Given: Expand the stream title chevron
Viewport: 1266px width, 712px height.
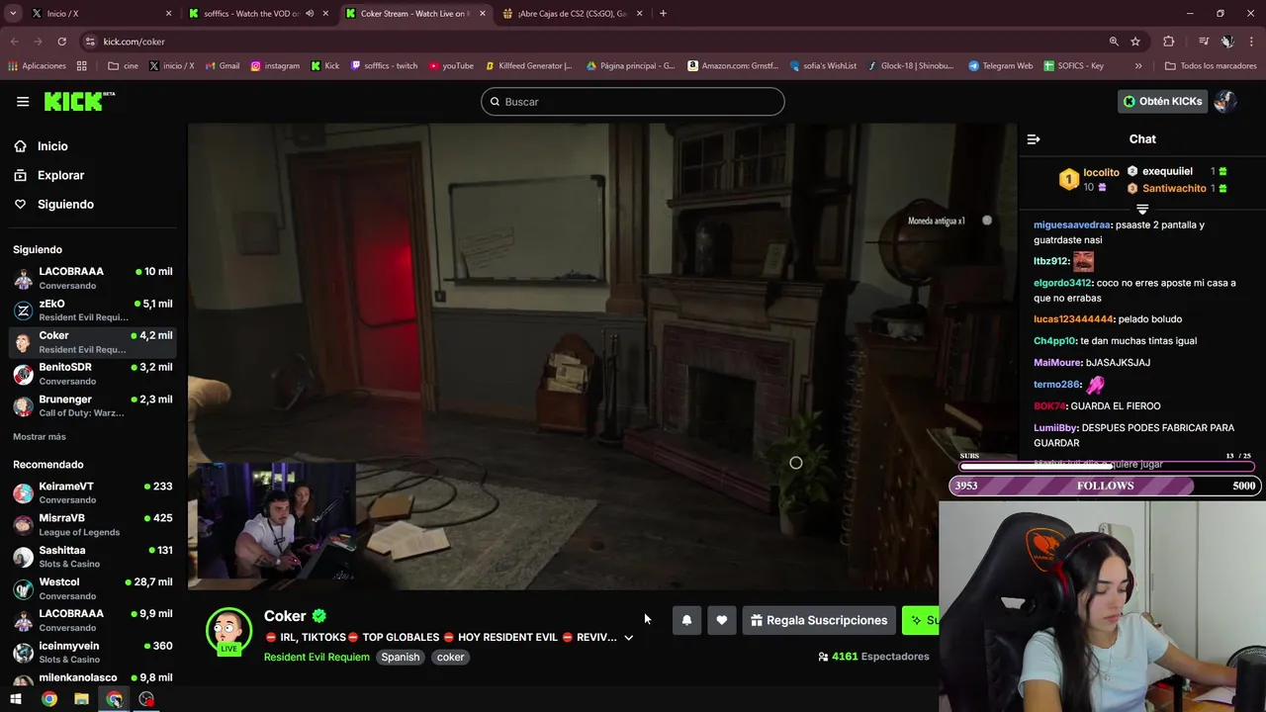Looking at the screenshot, I should coord(628,638).
